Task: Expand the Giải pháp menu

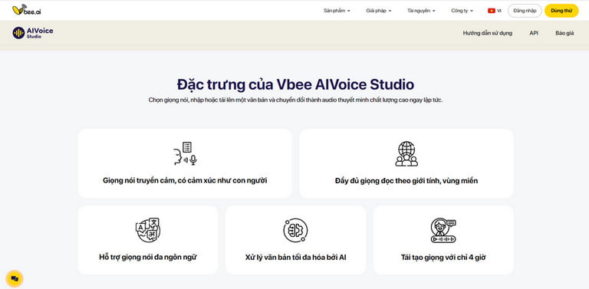Action: pyautogui.click(x=379, y=11)
